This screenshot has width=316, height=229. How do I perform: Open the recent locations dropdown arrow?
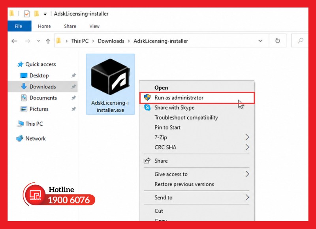pyautogui.click(x=38, y=41)
